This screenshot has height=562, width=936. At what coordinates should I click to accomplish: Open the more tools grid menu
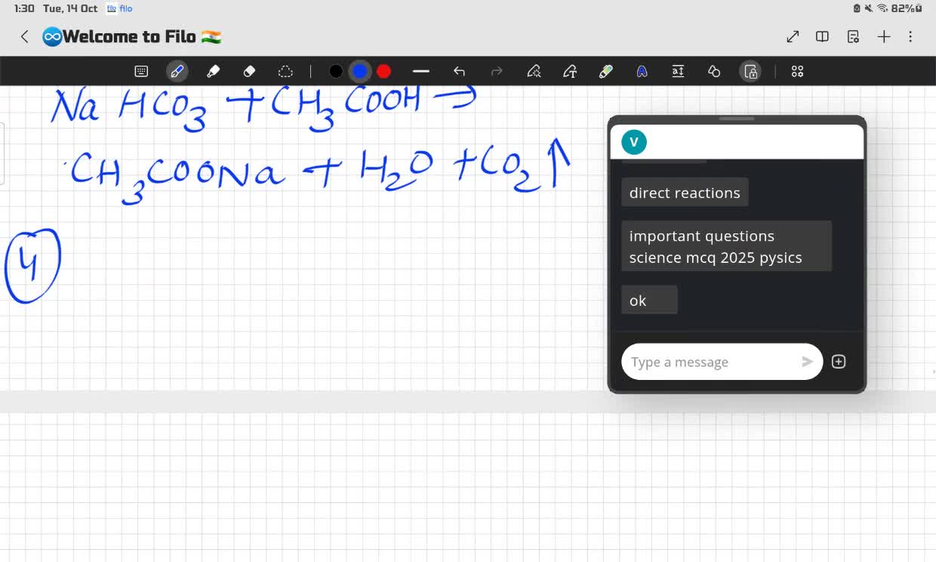pyautogui.click(x=797, y=71)
